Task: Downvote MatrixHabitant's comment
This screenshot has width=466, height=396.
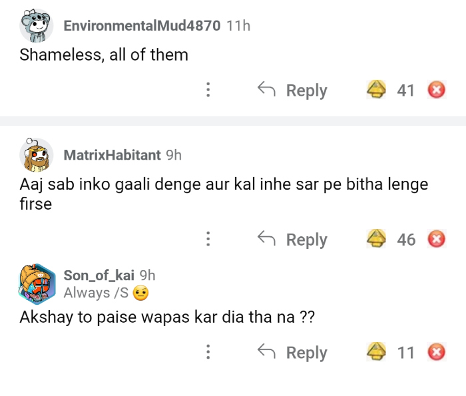Action: click(x=436, y=239)
